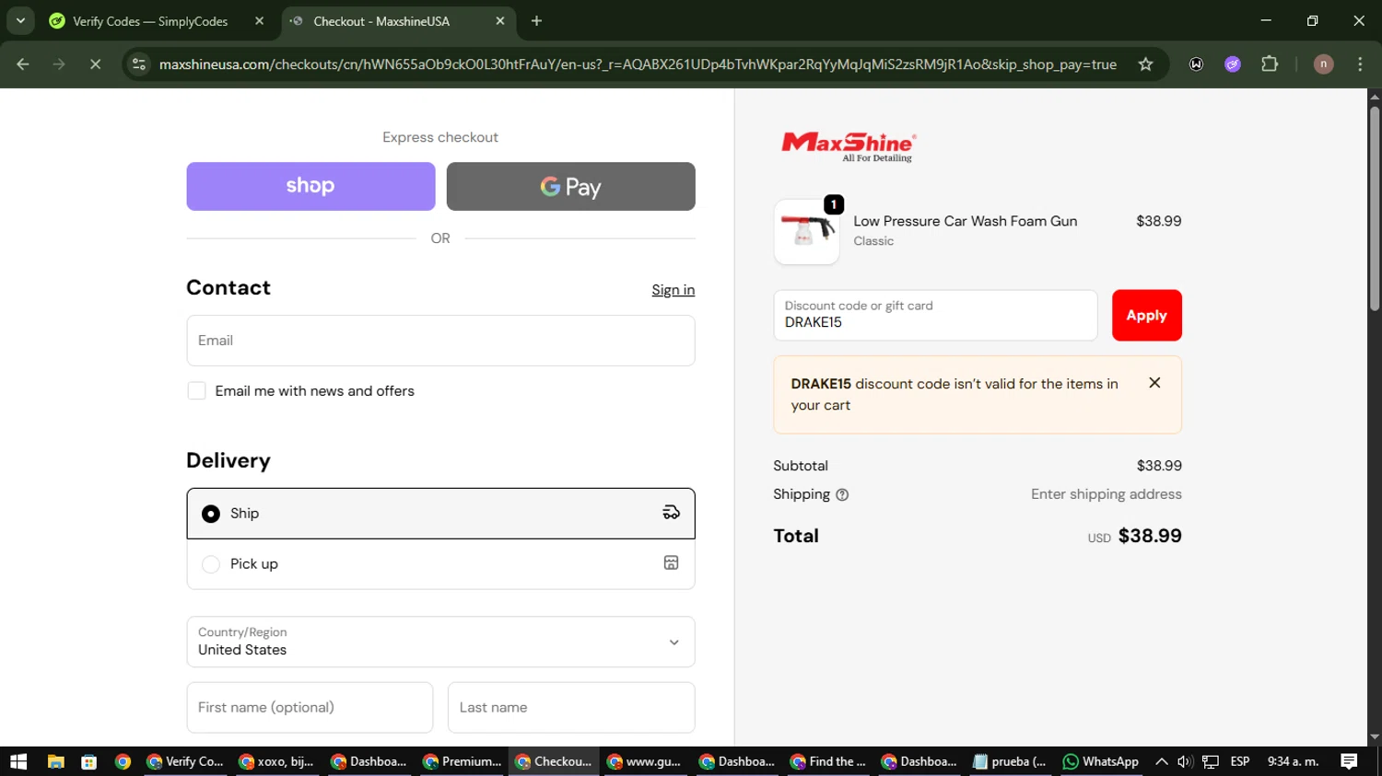Open the Windows Start menu
Screen dimensions: 1382x776
18,761
